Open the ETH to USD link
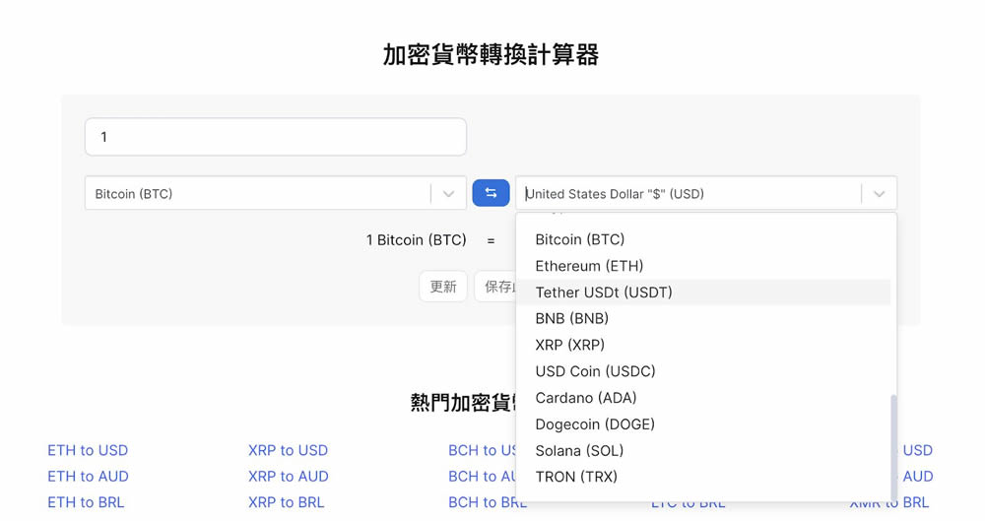Viewport: 985px width, 521px height. (88, 450)
